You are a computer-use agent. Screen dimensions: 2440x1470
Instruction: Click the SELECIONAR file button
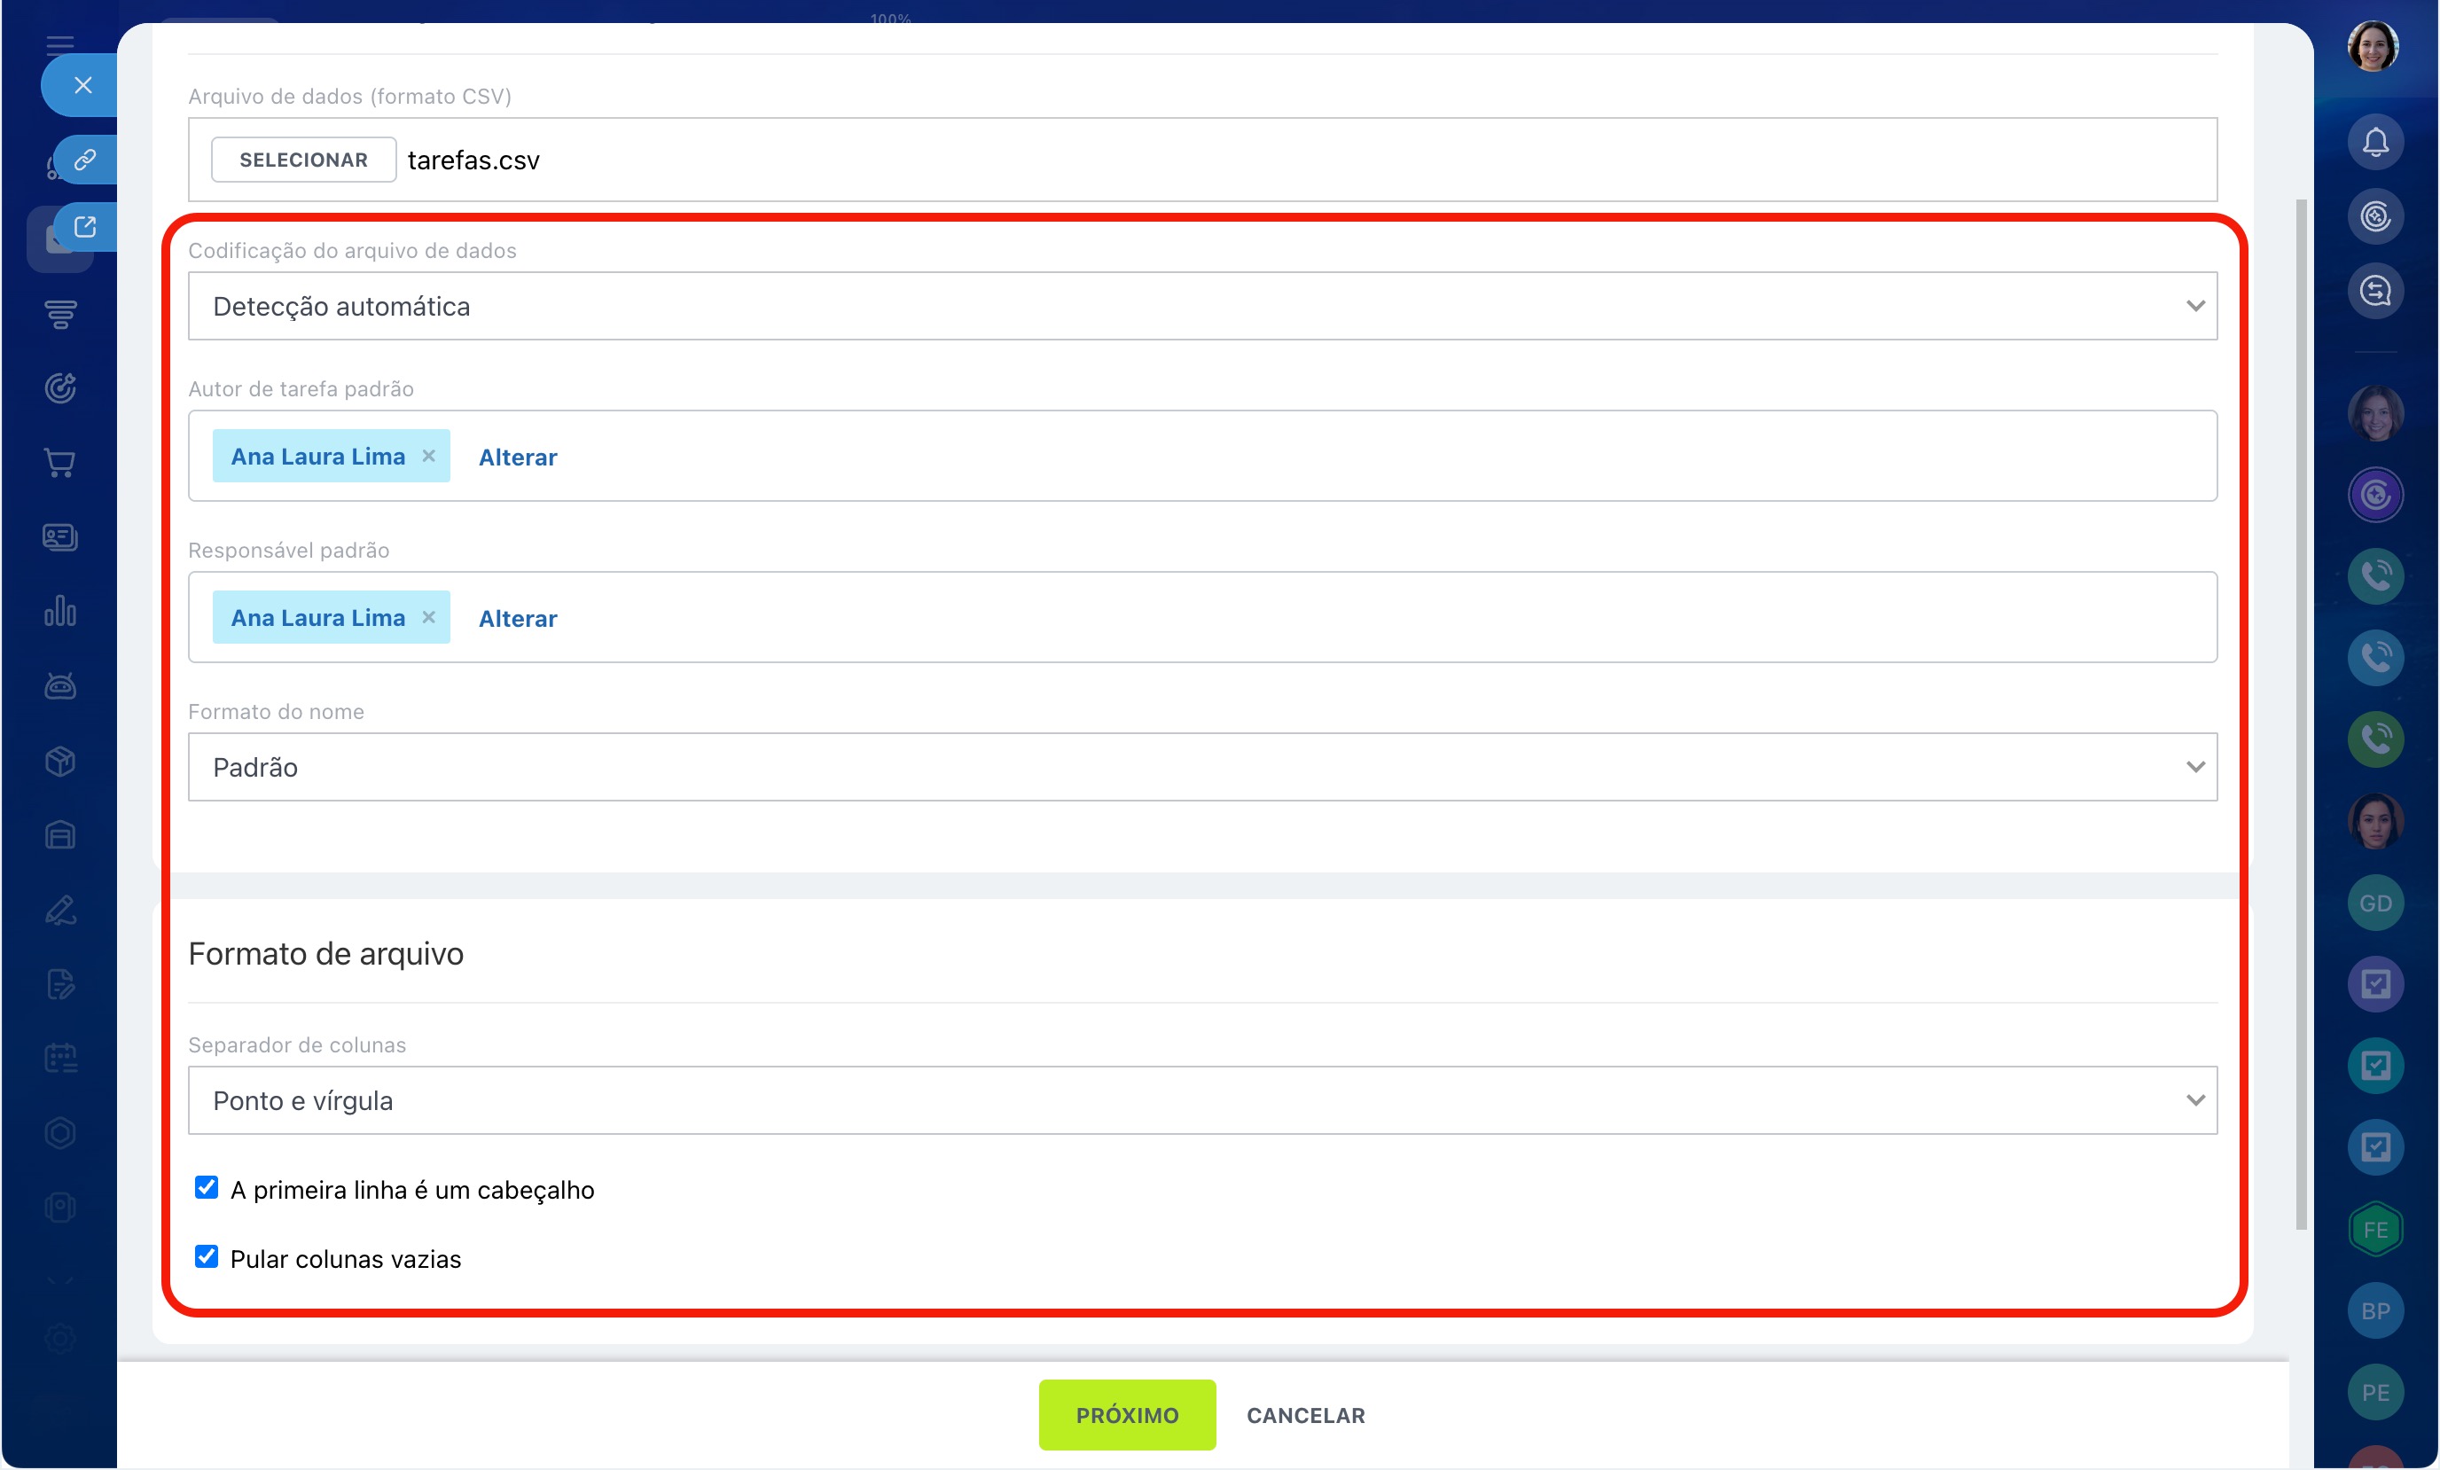[x=303, y=160]
